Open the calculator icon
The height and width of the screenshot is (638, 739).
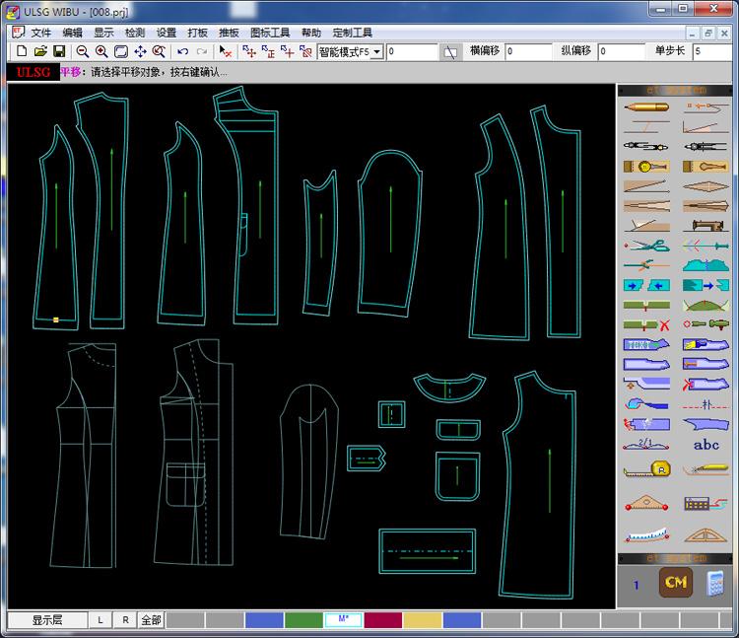click(x=714, y=584)
